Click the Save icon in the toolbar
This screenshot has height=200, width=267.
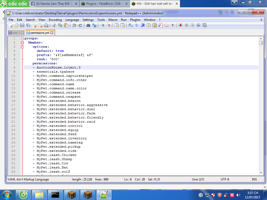[22, 25]
